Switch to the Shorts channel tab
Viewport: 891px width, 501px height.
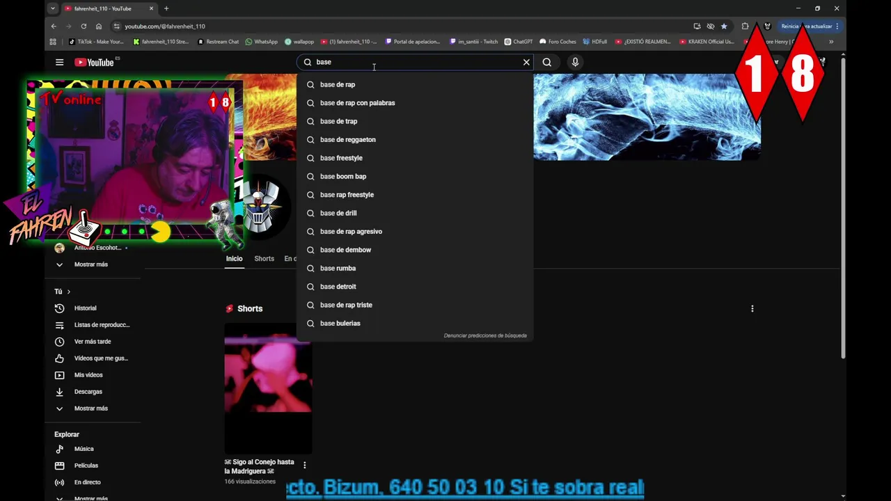pos(264,259)
